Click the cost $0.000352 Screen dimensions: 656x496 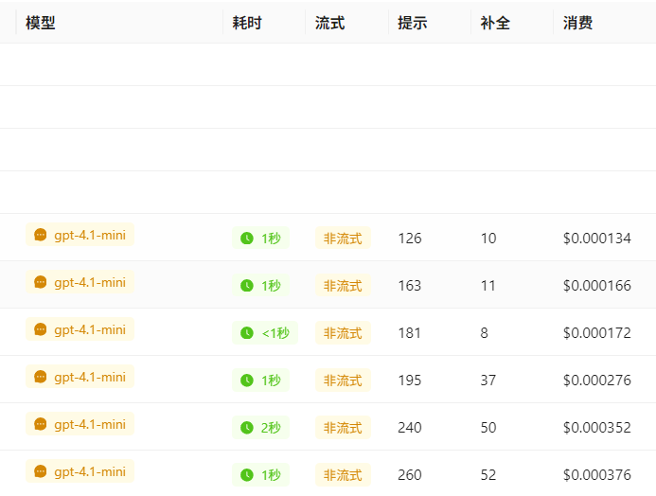click(x=597, y=428)
